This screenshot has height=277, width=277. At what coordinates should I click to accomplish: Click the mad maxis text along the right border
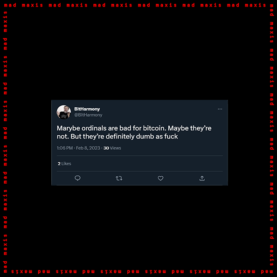tap(272, 135)
